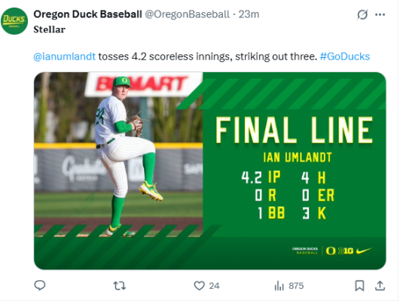Bookmark this post
The height and width of the screenshot is (301, 403).
(359, 286)
